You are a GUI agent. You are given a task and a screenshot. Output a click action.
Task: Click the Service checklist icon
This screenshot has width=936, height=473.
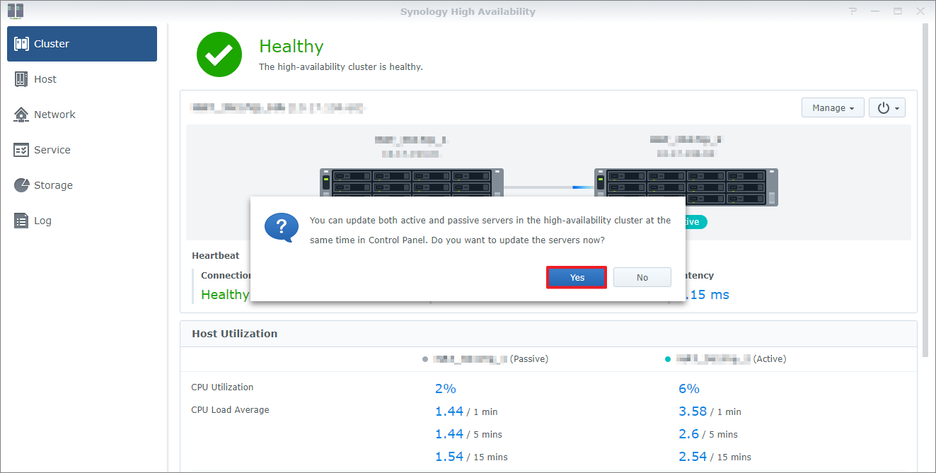click(22, 150)
